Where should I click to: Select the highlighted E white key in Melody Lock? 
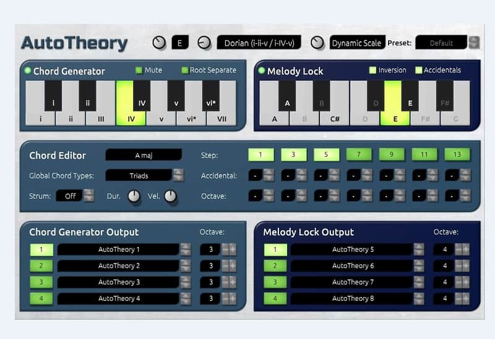[395, 119]
